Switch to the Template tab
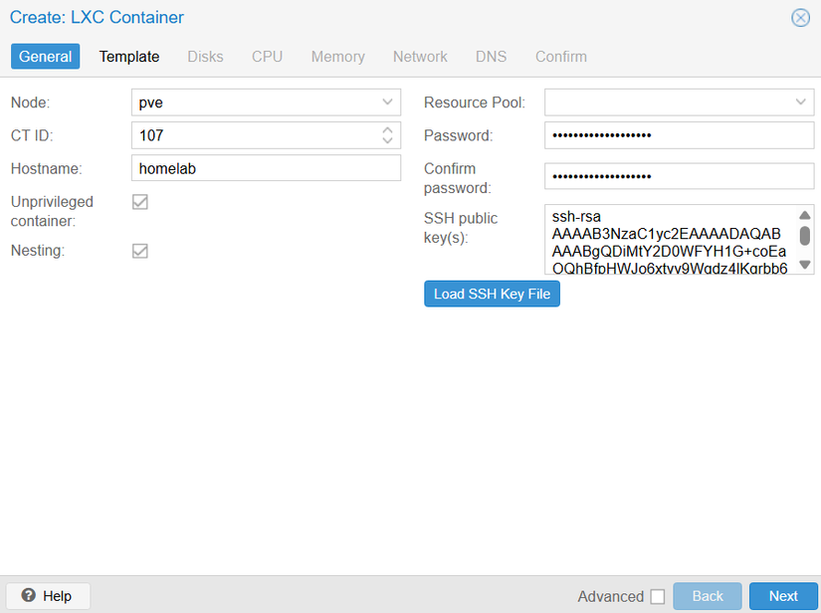 (129, 57)
